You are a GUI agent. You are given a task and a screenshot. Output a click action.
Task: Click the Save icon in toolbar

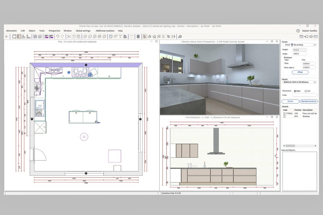35,37
